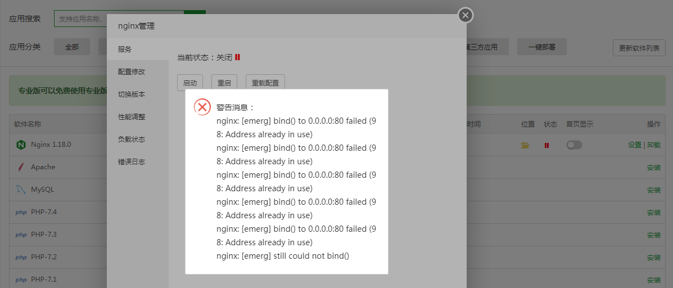This screenshot has height=288, width=673.
Task: Click 卸载 link for Nginx
Action: 654,145
